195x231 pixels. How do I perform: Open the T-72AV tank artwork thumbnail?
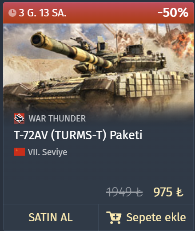tap(99, 68)
